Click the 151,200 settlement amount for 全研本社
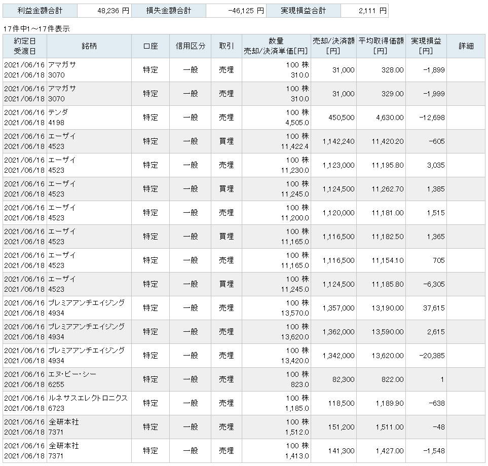This screenshot has width=488, height=466. pos(342,427)
